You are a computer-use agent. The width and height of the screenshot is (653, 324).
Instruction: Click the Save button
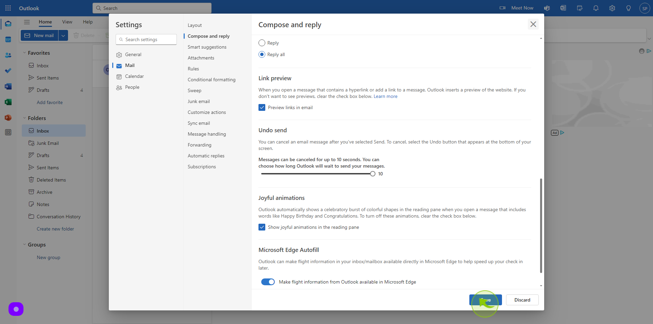click(485, 300)
